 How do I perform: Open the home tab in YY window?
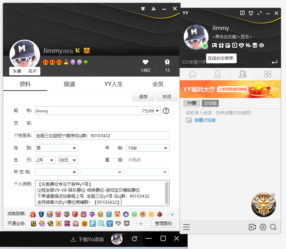[193, 74]
